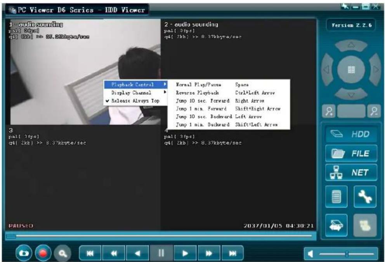Choose Normal Play/Pause from the submenu
Viewport: 385px width, 262px height.
coord(228,84)
